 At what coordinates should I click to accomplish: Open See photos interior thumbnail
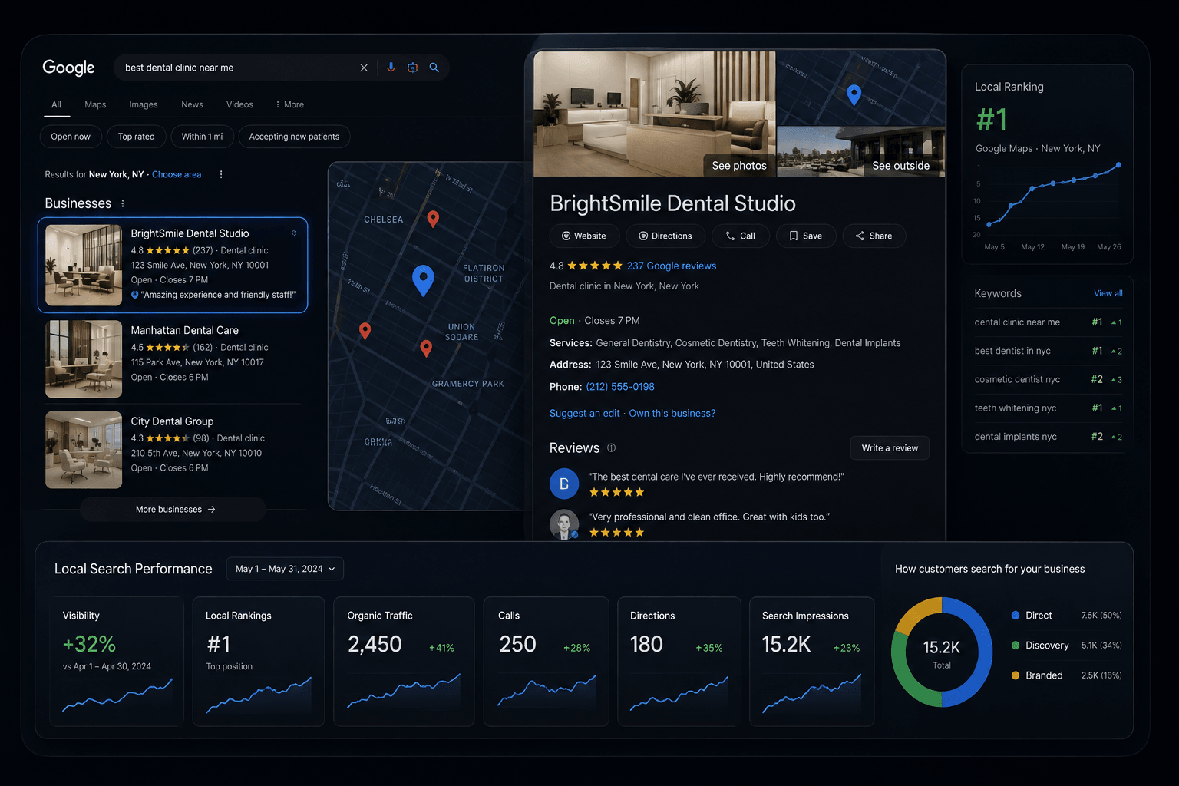tap(655, 114)
